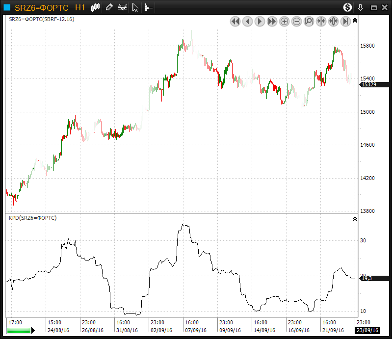The image size is (392, 339).
Task: Select the pencil drawing tool
Action: click(109, 7)
